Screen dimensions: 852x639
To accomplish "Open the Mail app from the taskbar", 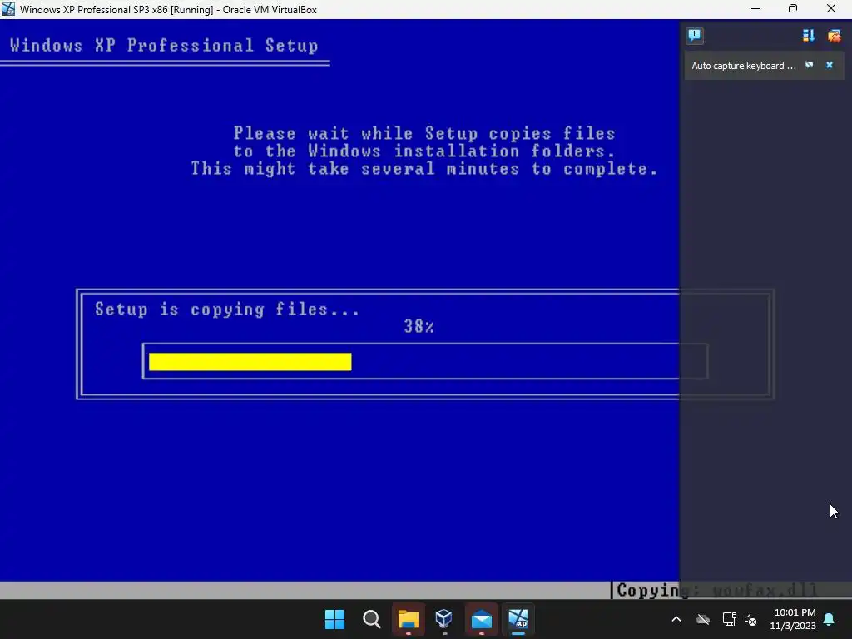I will (482, 619).
